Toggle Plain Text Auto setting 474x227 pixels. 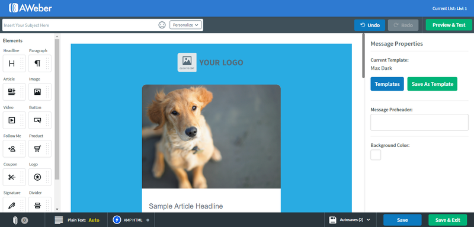tap(77, 220)
